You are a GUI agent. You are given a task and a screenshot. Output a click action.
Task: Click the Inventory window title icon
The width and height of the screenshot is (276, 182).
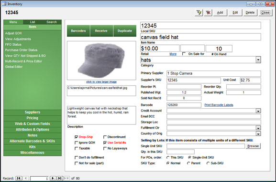[x=4, y=4]
